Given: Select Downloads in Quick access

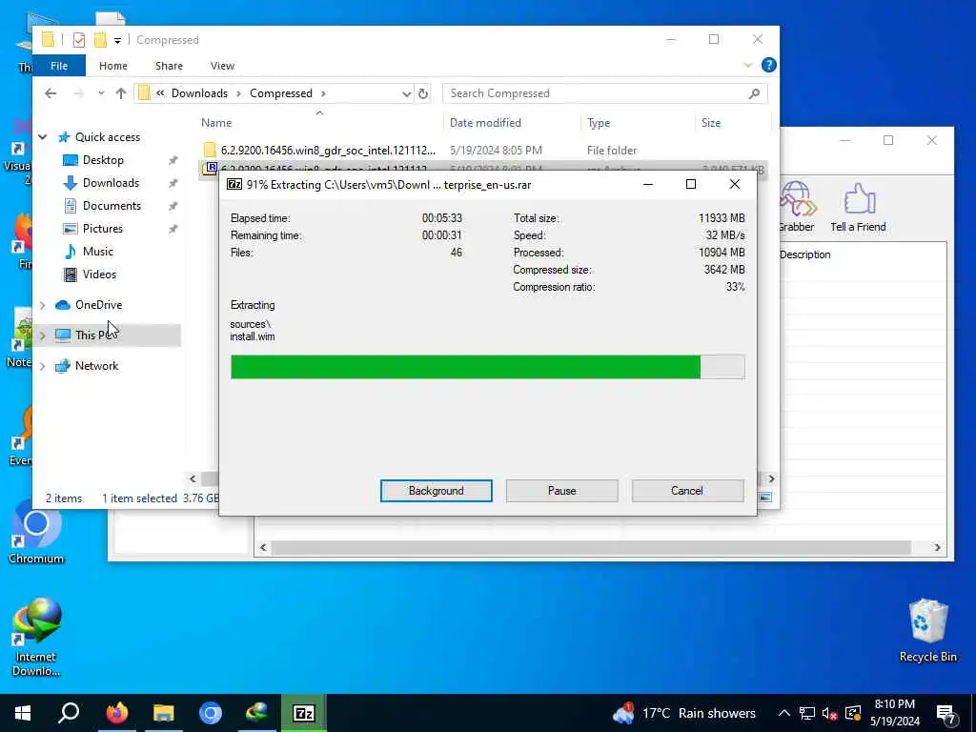Looking at the screenshot, I should [x=111, y=183].
